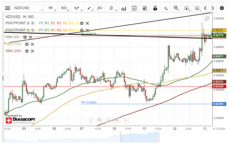Click date 07 on the time axis
Screen dimensions: 229x144
coord(82,129)
